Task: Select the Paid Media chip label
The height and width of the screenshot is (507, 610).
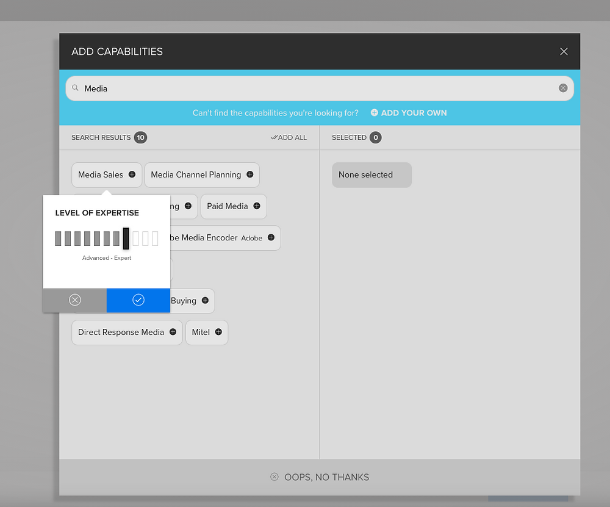Action: pos(227,206)
